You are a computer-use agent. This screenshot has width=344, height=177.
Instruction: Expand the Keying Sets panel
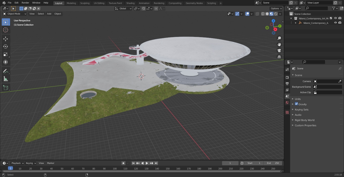(x=301, y=109)
